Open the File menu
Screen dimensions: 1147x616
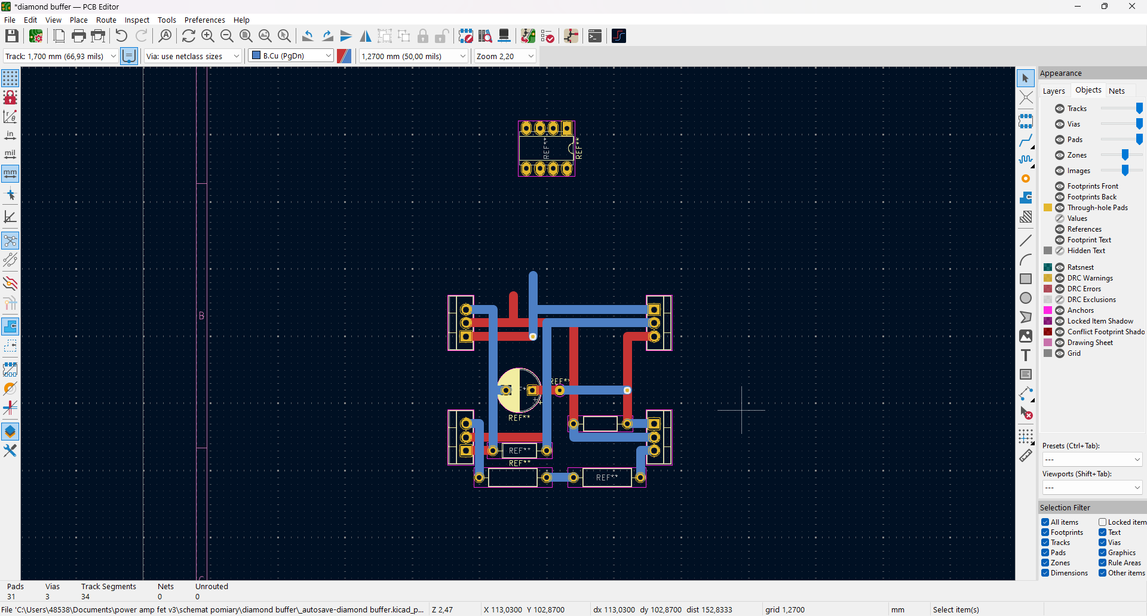pyautogui.click(x=10, y=20)
